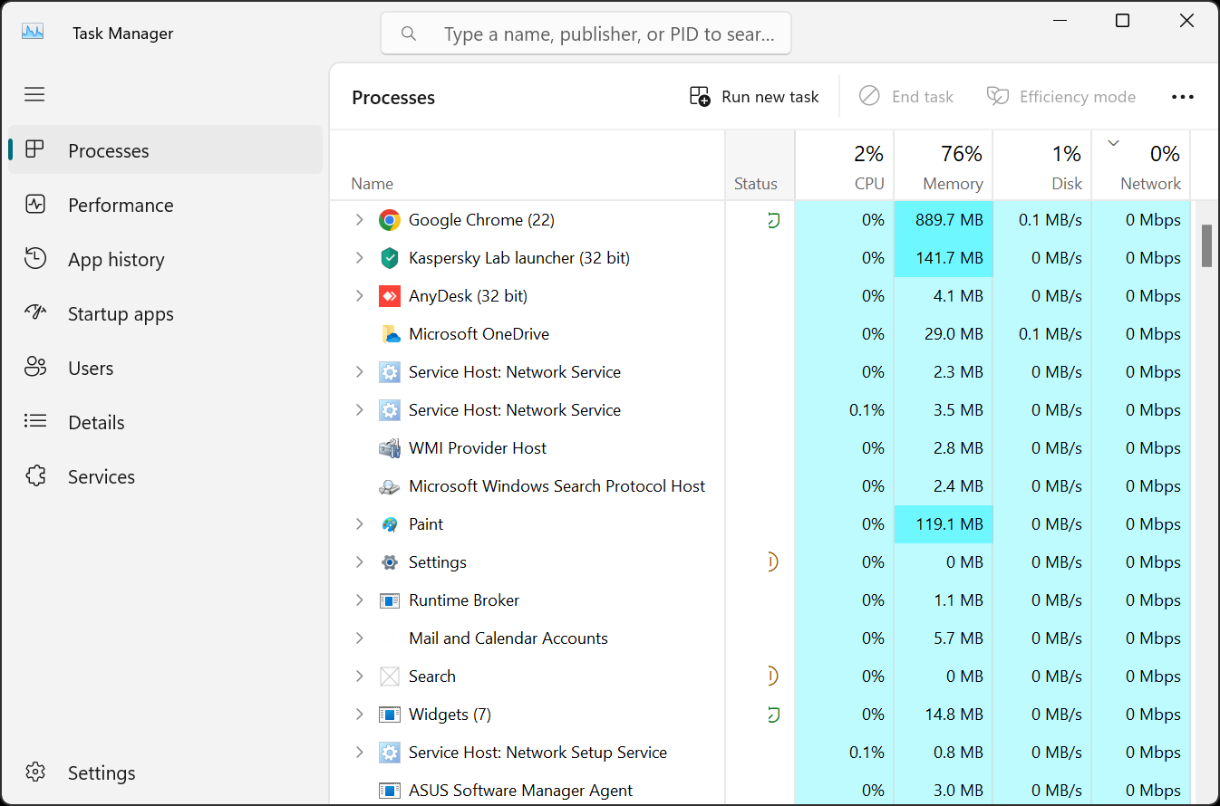This screenshot has height=806, width=1220.
Task: Expand the Kaspersky Lab launcher process
Action: [360, 258]
